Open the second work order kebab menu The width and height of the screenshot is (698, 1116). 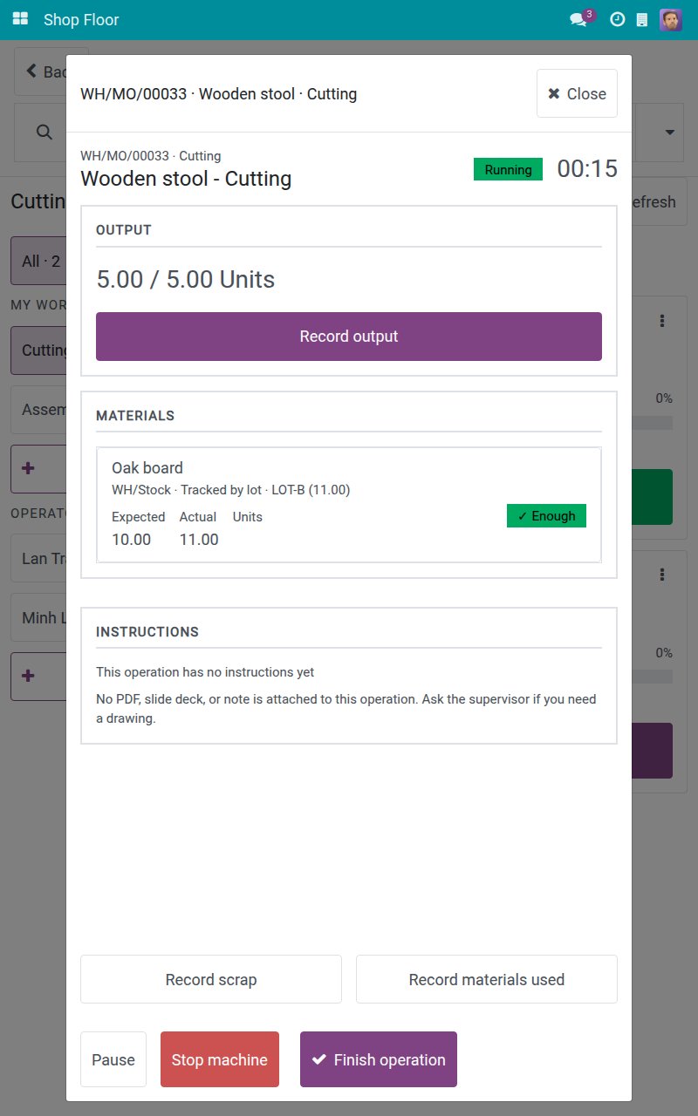click(x=662, y=575)
